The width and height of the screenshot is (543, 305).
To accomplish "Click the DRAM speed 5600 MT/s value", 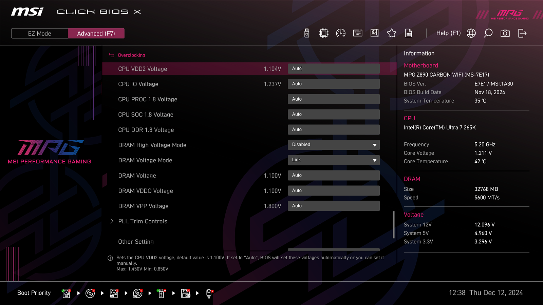I will coord(487,198).
